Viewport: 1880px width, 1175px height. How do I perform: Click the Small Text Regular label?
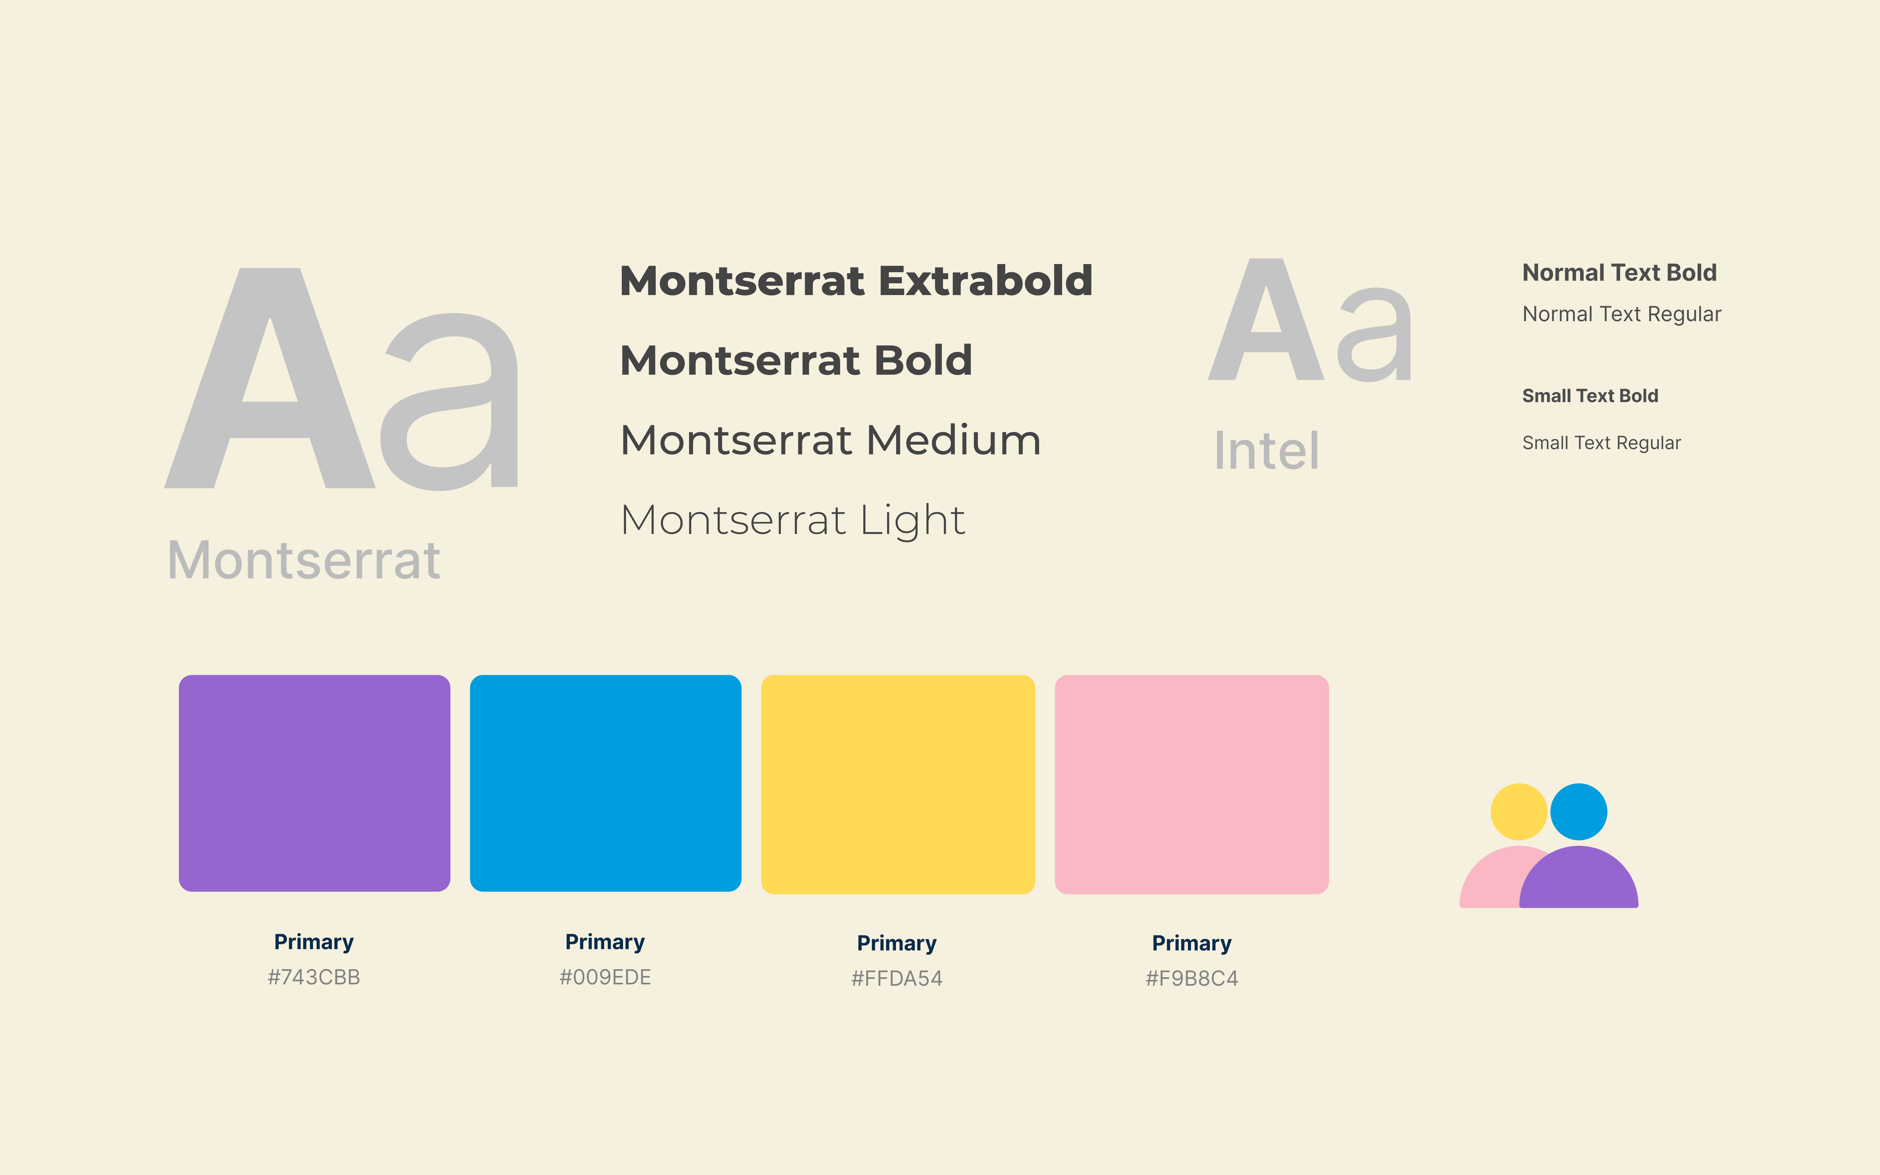[1602, 443]
